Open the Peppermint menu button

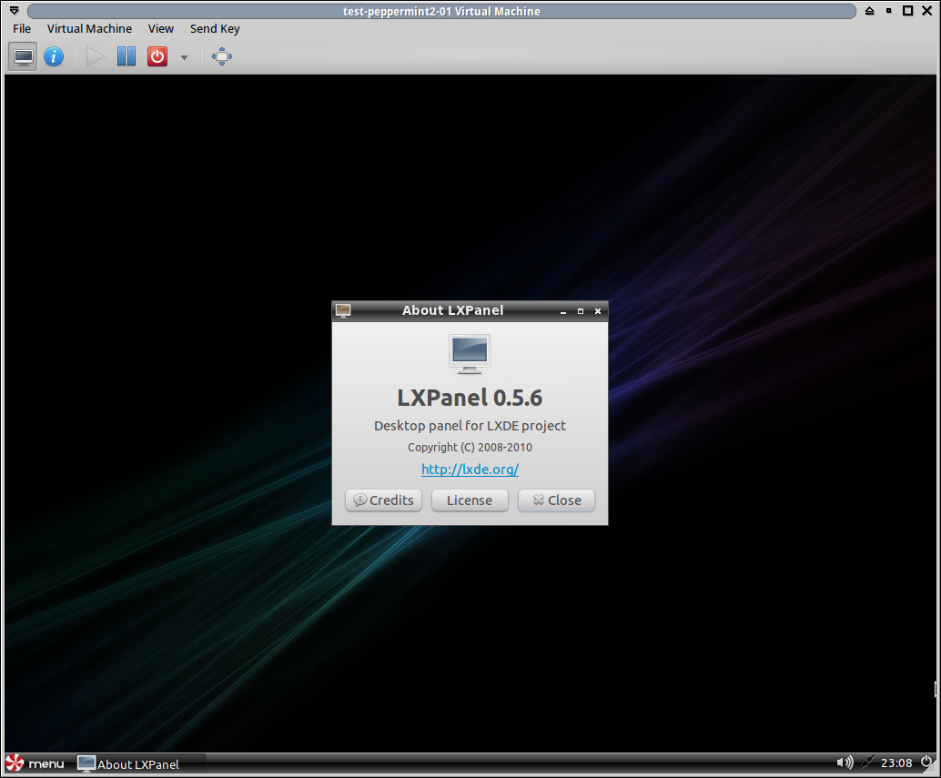pyautogui.click(x=35, y=763)
